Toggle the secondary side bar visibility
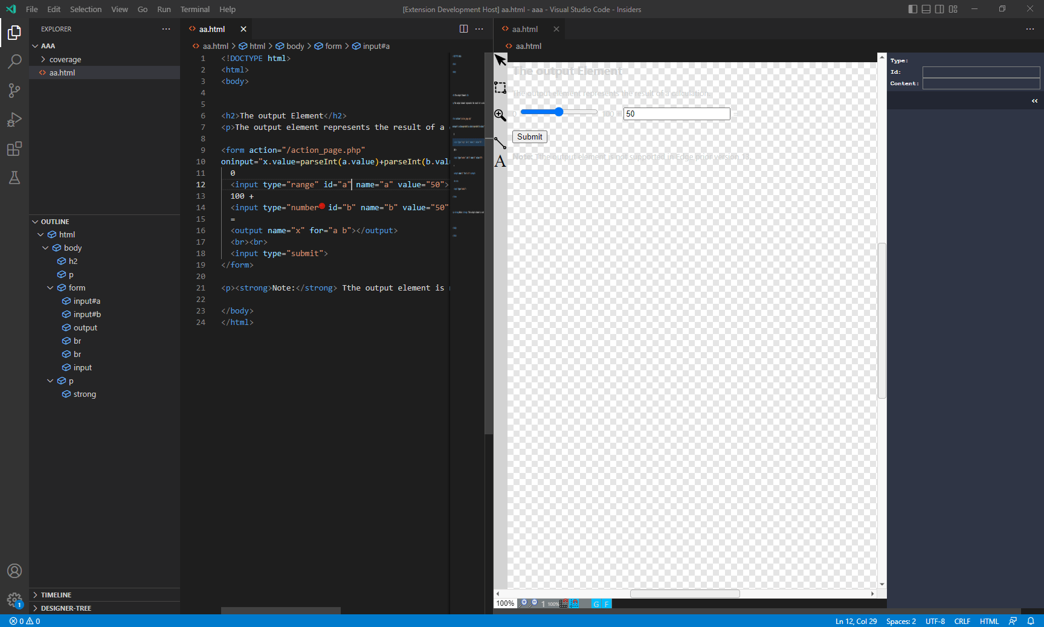 click(x=939, y=9)
